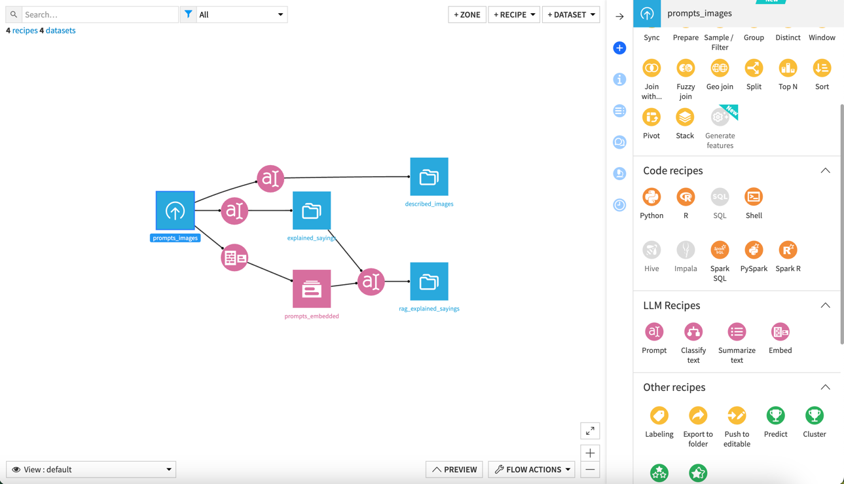Choose the Embed LLM recipe
This screenshot has width=844, height=484.
coord(780,332)
